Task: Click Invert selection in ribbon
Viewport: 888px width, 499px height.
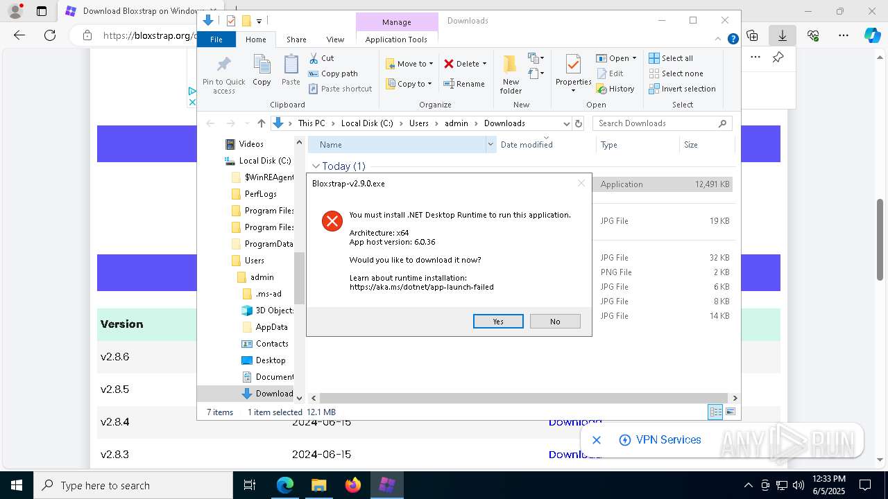Action: (683, 89)
